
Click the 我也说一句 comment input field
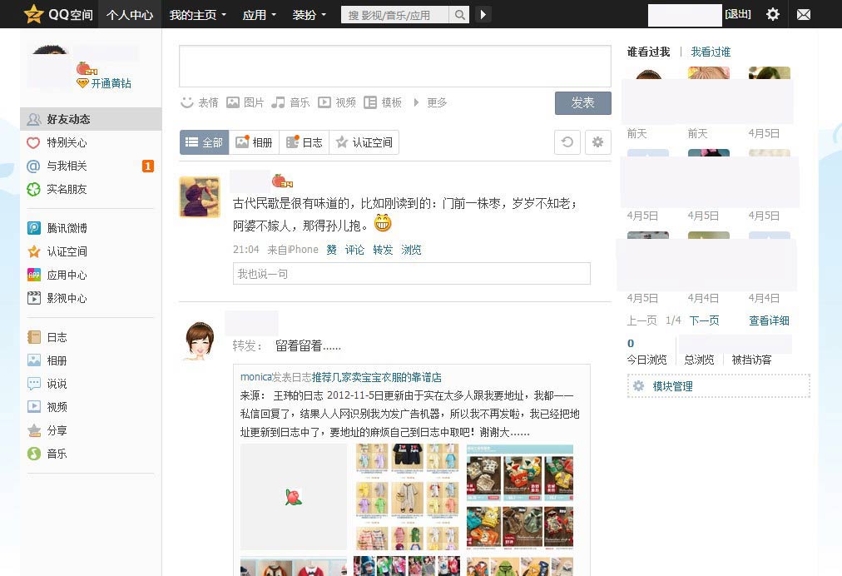pyautogui.click(x=411, y=273)
